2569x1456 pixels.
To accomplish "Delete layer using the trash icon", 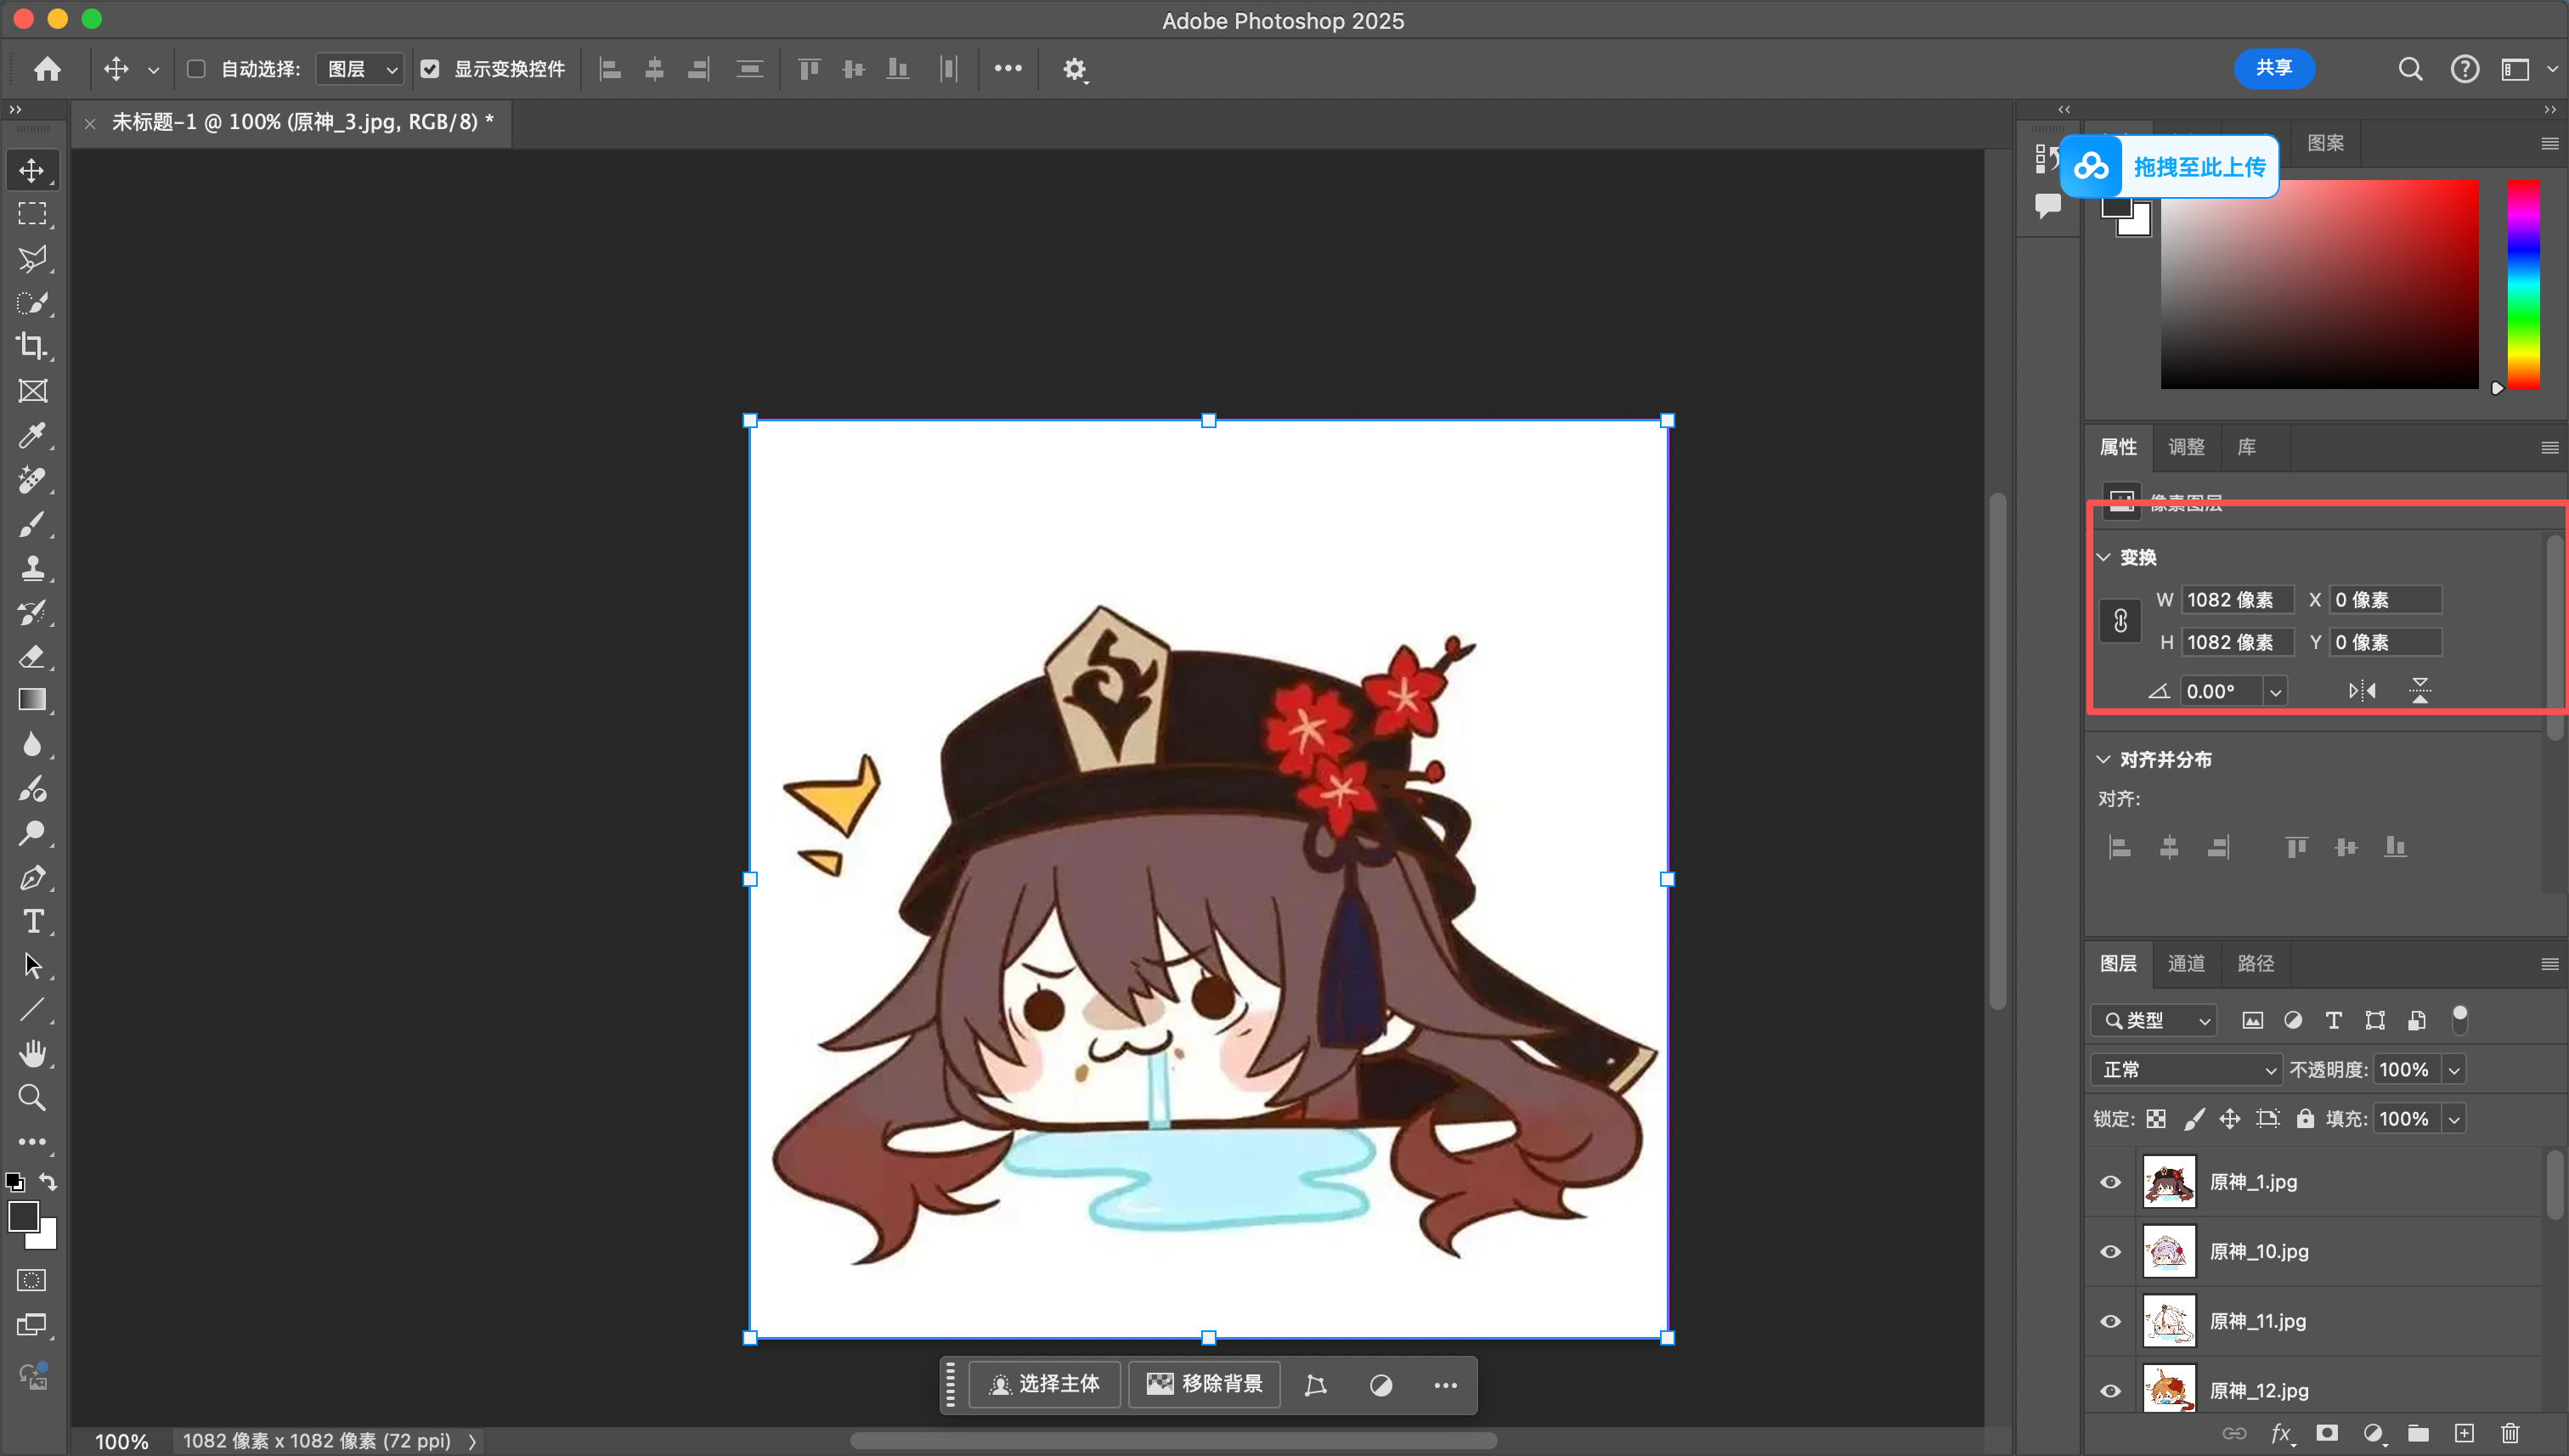I will tap(2510, 1433).
